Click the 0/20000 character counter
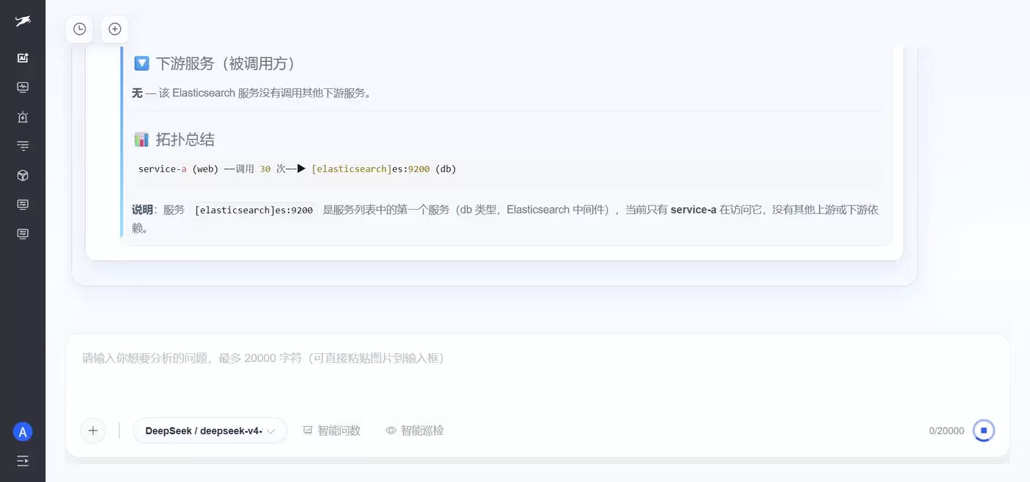The width and height of the screenshot is (1030, 482). [x=946, y=431]
